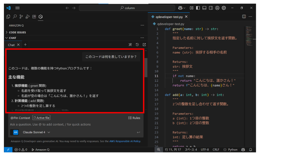Open the Search view
Screen dimensions: 301x156
[15, 17]
